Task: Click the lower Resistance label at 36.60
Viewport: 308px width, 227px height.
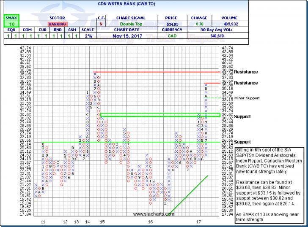Action: pyautogui.click(x=246, y=83)
